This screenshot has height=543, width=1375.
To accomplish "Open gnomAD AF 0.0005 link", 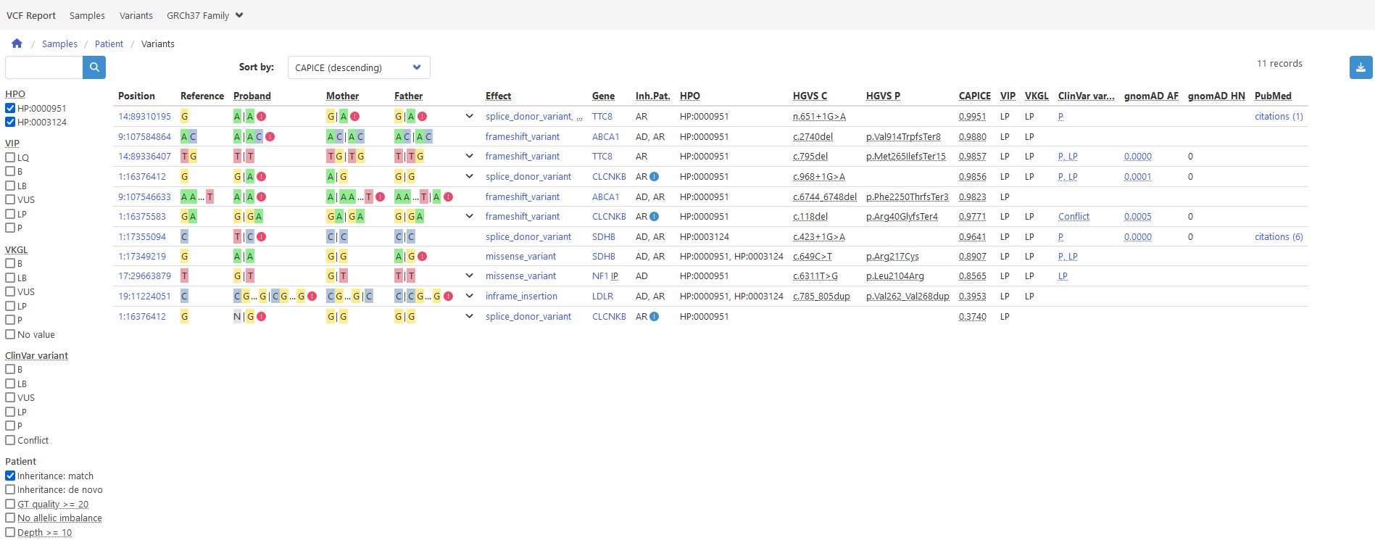I will point(1137,216).
